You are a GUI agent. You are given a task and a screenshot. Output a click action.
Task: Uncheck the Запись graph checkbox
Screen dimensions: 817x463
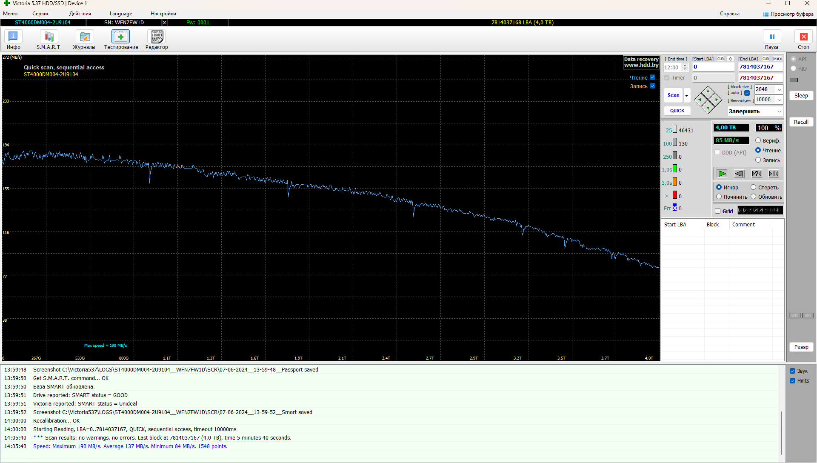[x=653, y=86]
